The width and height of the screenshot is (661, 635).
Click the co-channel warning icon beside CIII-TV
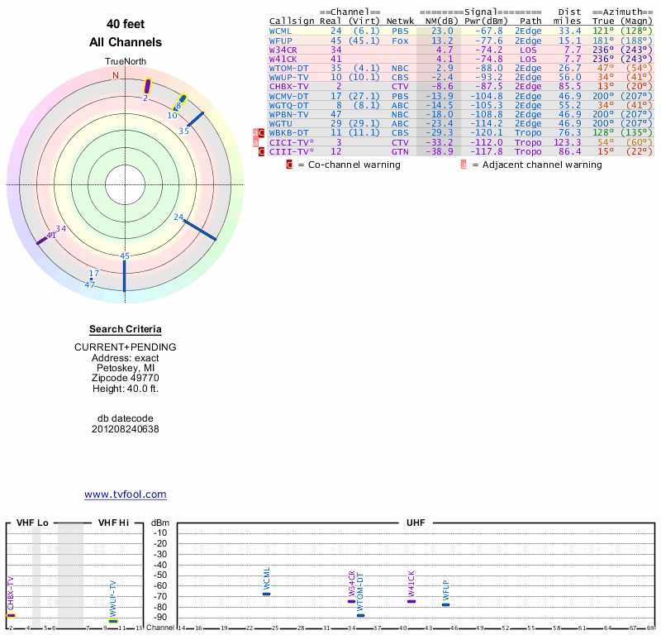point(262,152)
